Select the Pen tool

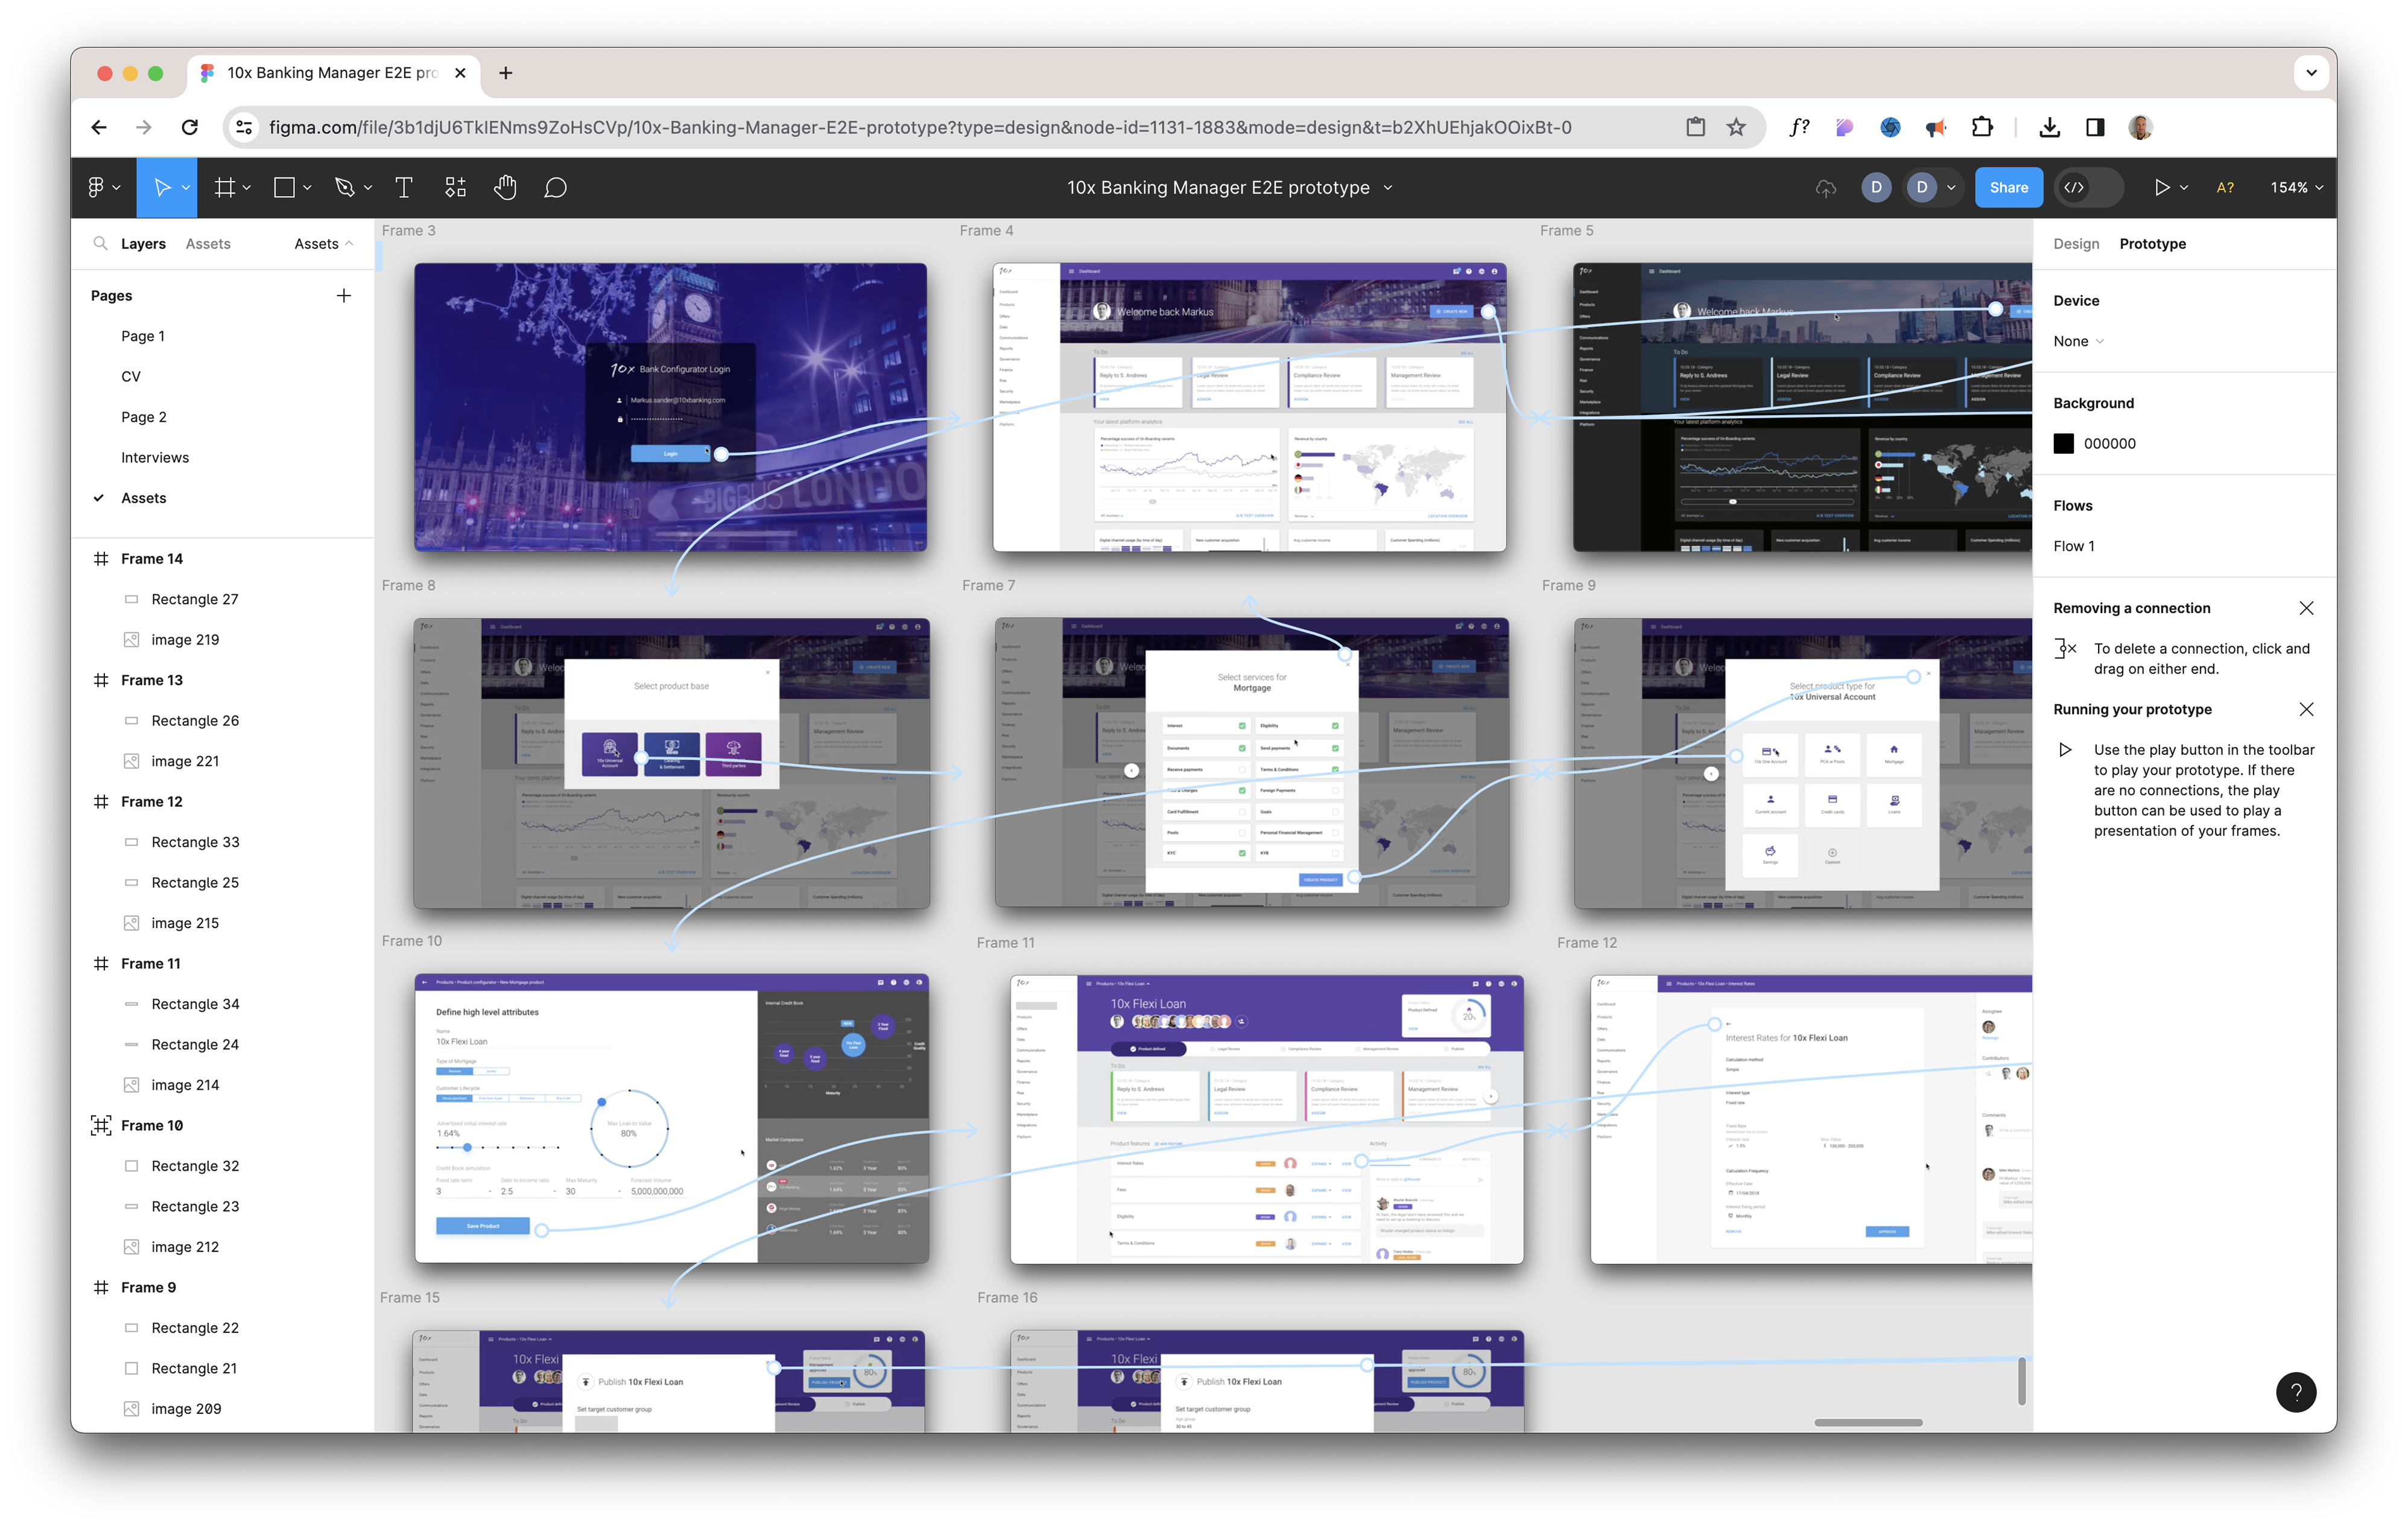[x=345, y=187]
